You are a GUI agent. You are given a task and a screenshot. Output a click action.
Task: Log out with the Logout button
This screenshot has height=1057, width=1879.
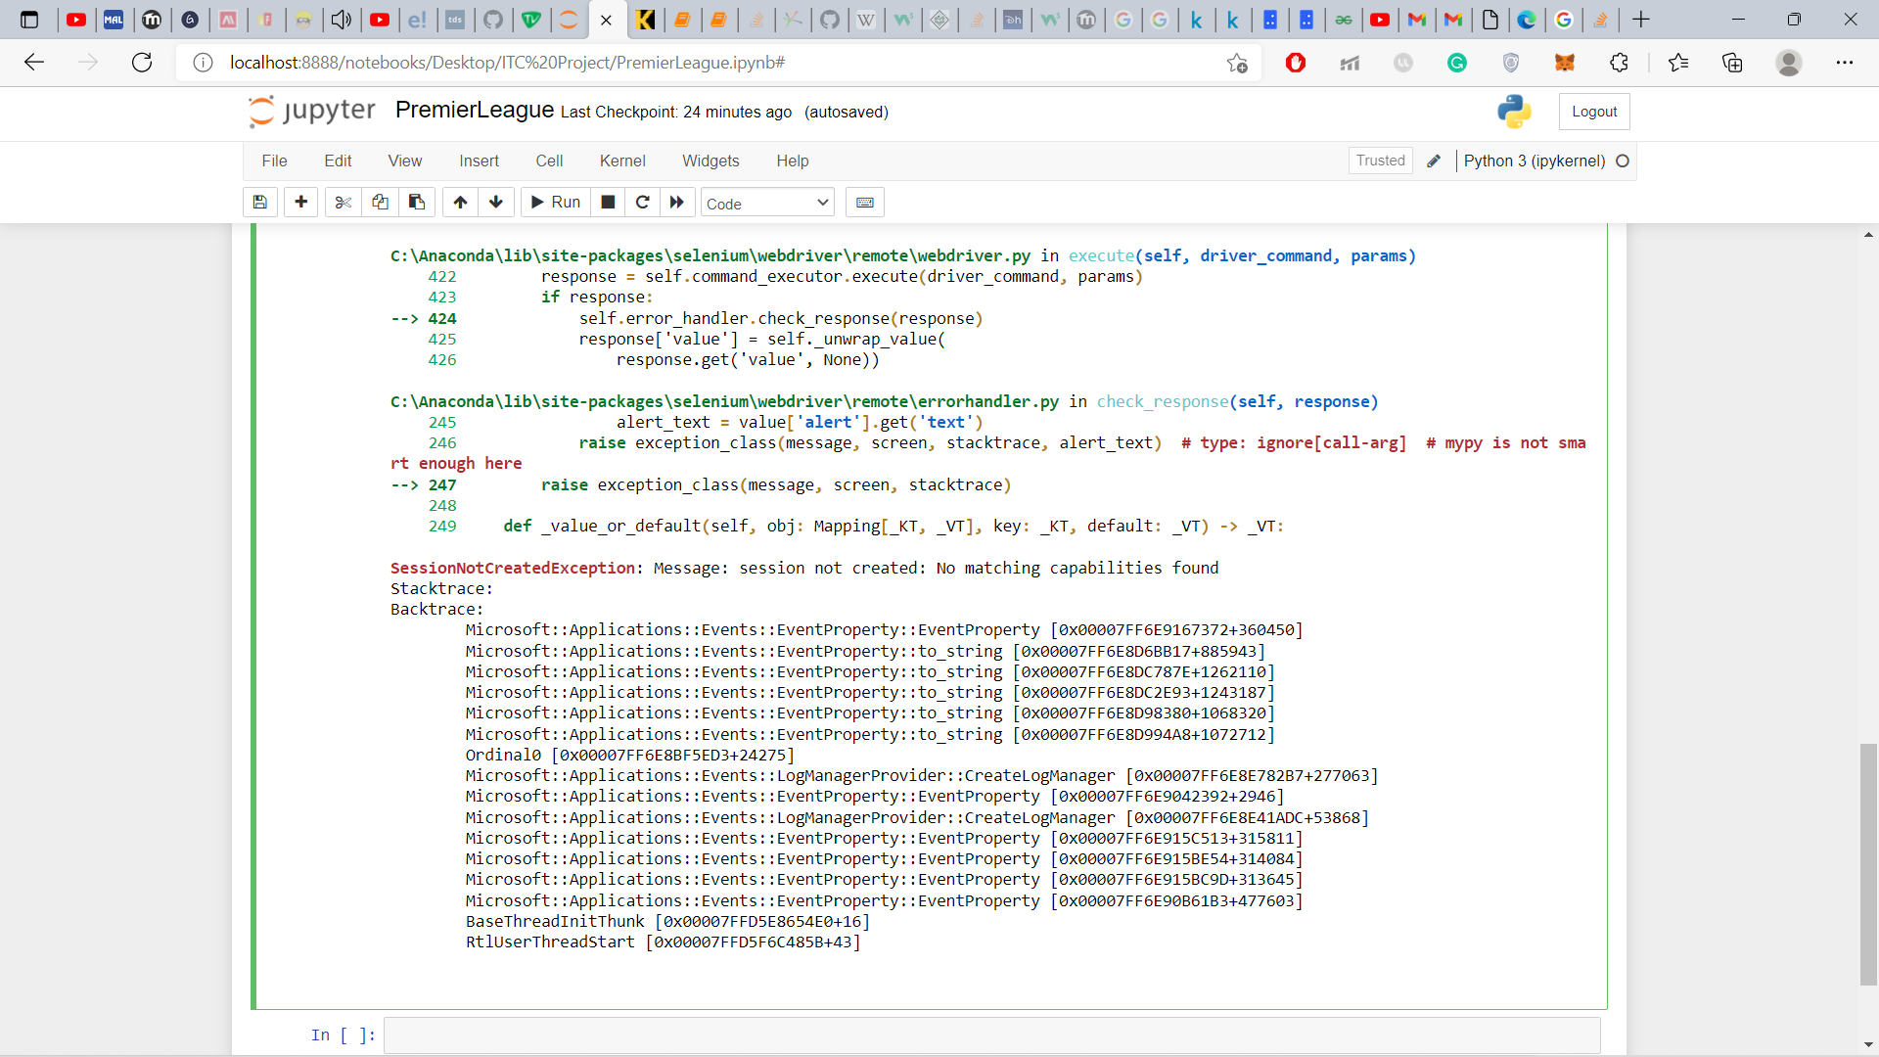(x=1594, y=112)
